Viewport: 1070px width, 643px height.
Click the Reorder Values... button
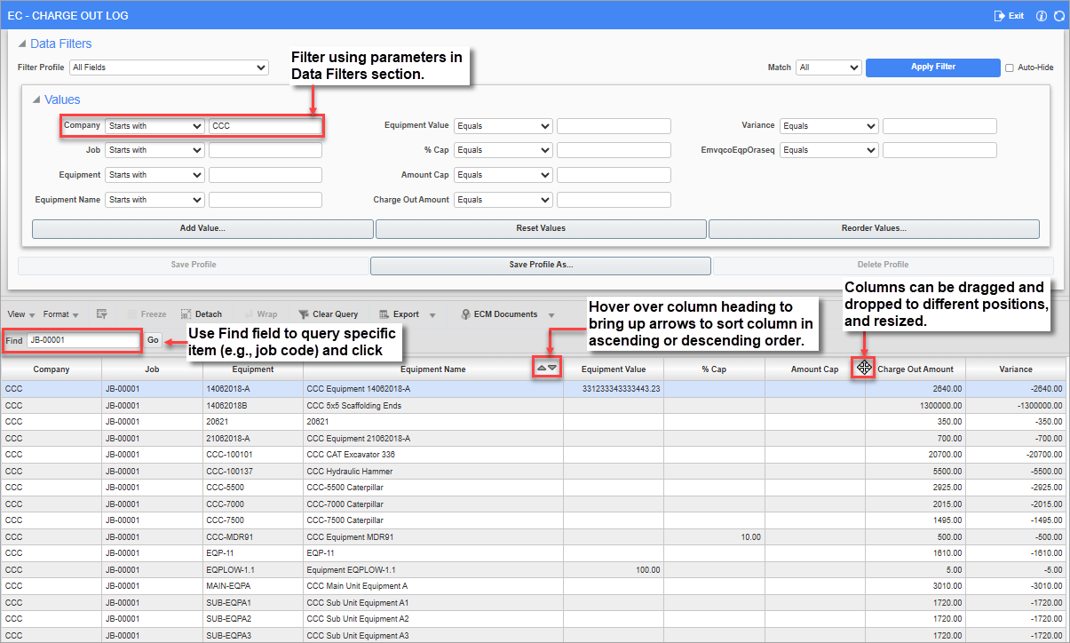tap(874, 228)
